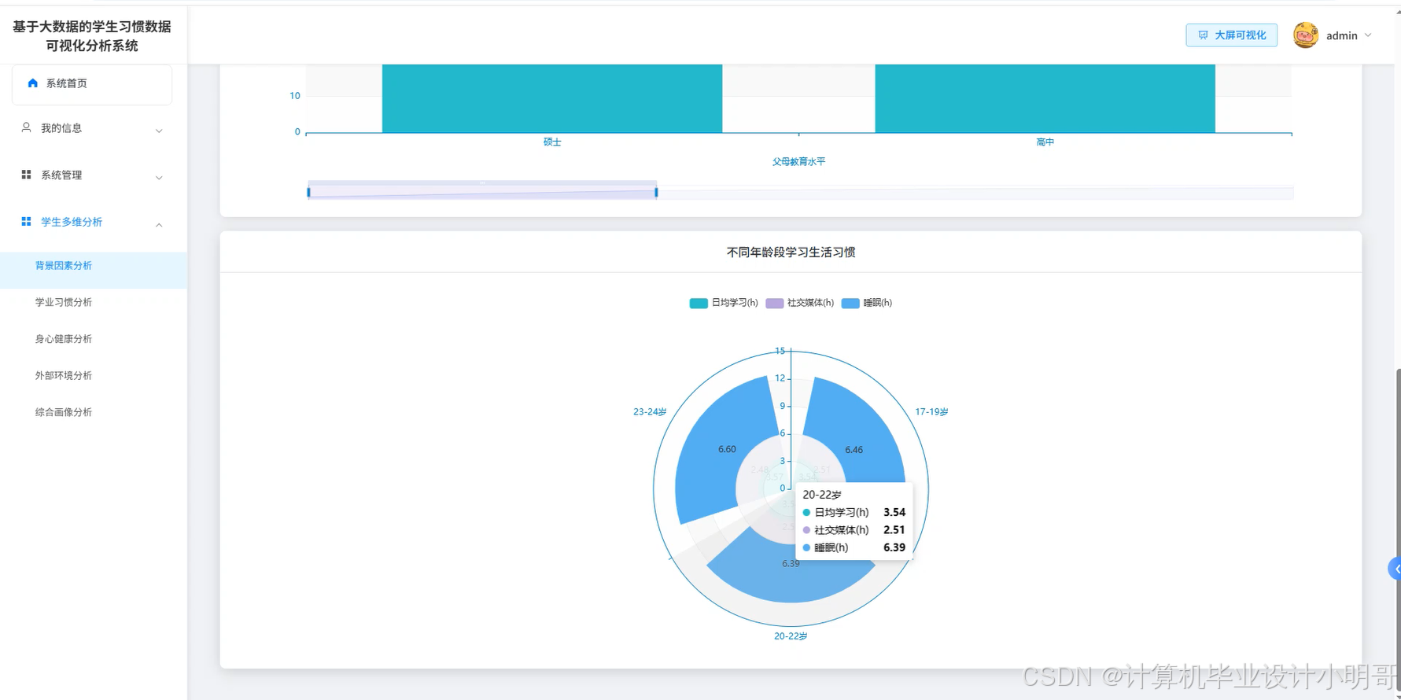This screenshot has height=700, width=1401.
Task: Open the 大屏可视化 button
Action: [x=1231, y=35]
